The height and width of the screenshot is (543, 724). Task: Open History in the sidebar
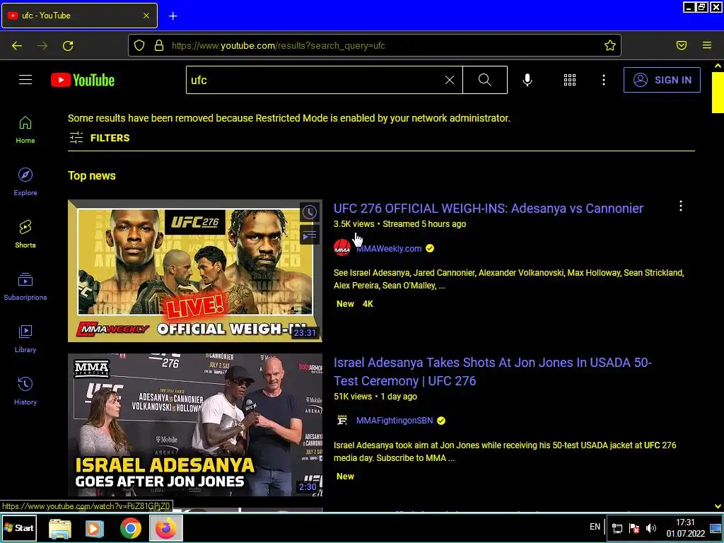point(25,391)
